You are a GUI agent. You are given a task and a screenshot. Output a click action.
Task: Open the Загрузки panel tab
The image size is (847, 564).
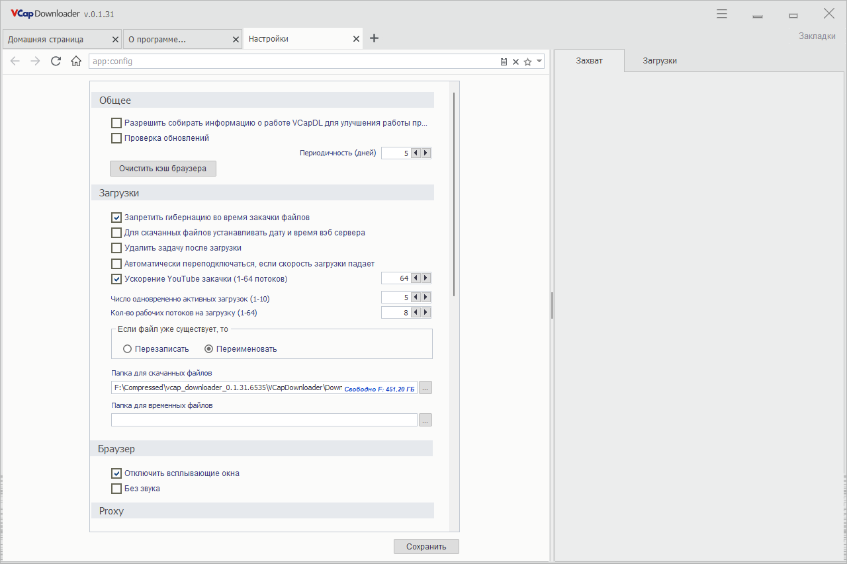tap(660, 60)
